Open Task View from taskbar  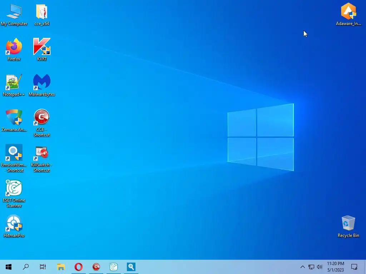click(43, 267)
